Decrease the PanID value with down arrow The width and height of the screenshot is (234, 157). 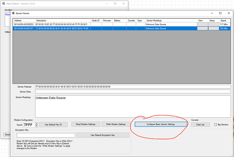(x=36, y=126)
